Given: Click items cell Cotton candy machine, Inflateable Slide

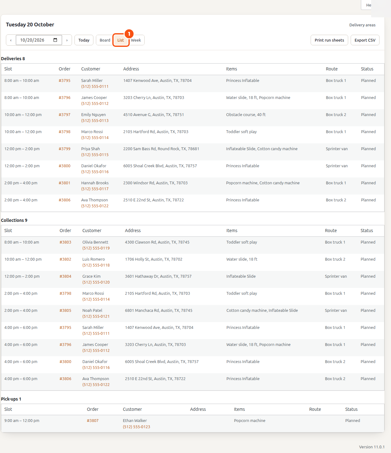Looking at the screenshot, I should click(262, 310).
